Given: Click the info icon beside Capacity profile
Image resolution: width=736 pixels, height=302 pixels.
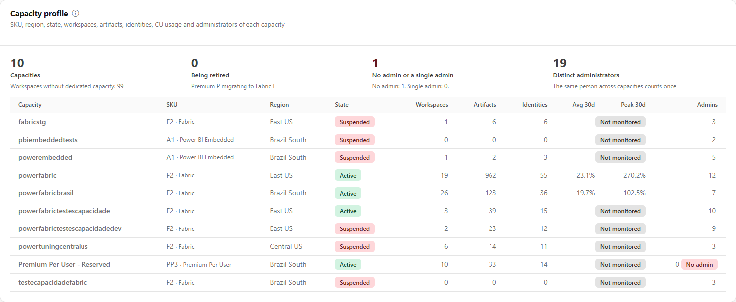Looking at the screenshot, I should 76,13.
